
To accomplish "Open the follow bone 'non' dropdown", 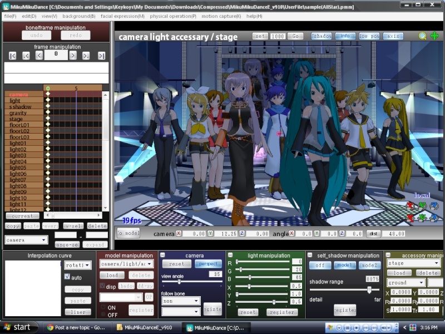I will pos(180,301).
